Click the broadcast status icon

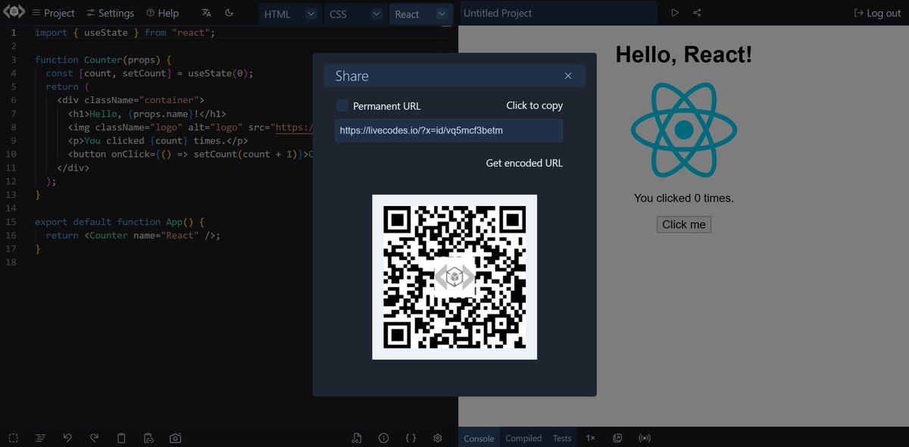click(645, 438)
